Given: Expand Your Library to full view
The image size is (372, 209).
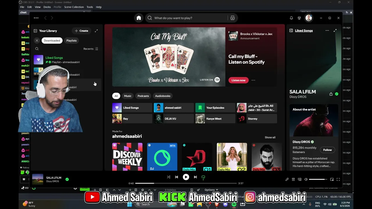Looking at the screenshot, I should point(96,31).
